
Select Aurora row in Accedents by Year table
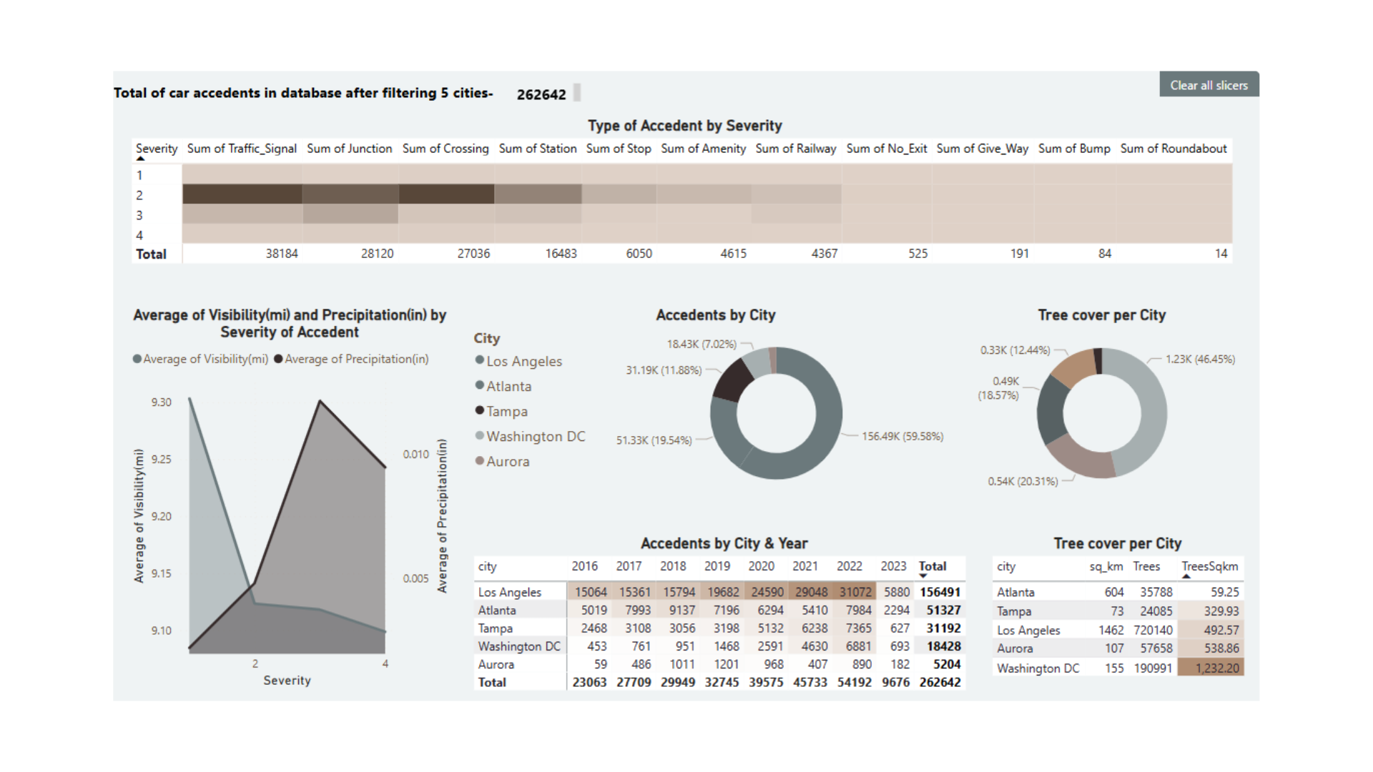click(719, 664)
